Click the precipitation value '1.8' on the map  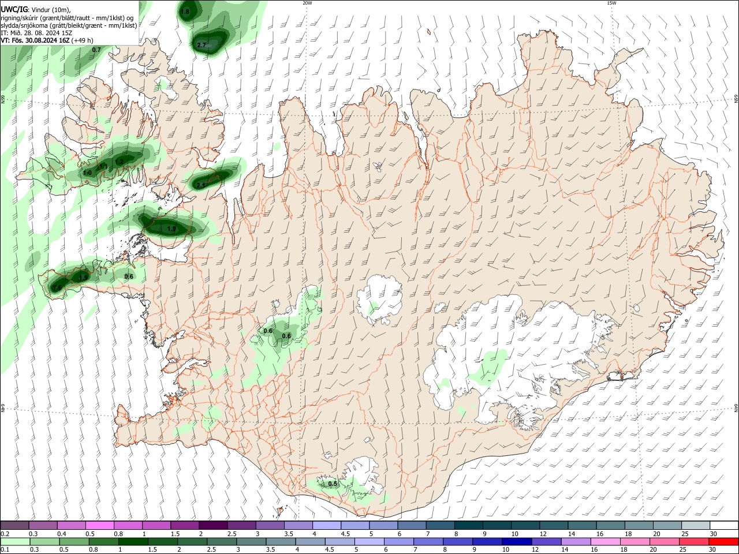[x=185, y=12]
